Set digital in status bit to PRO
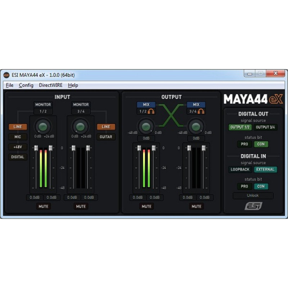The height and width of the screenshot is (288, 288). [x=244, y=186]
